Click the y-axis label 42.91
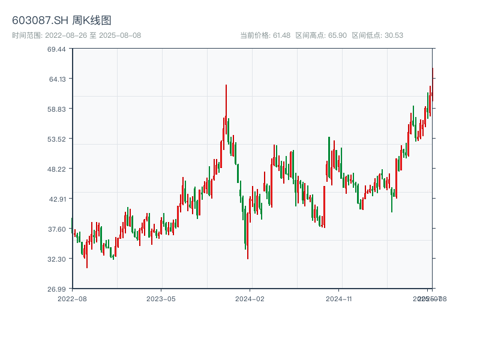The height and width of the screenshot is (360, 480). (x=57, y=199)
